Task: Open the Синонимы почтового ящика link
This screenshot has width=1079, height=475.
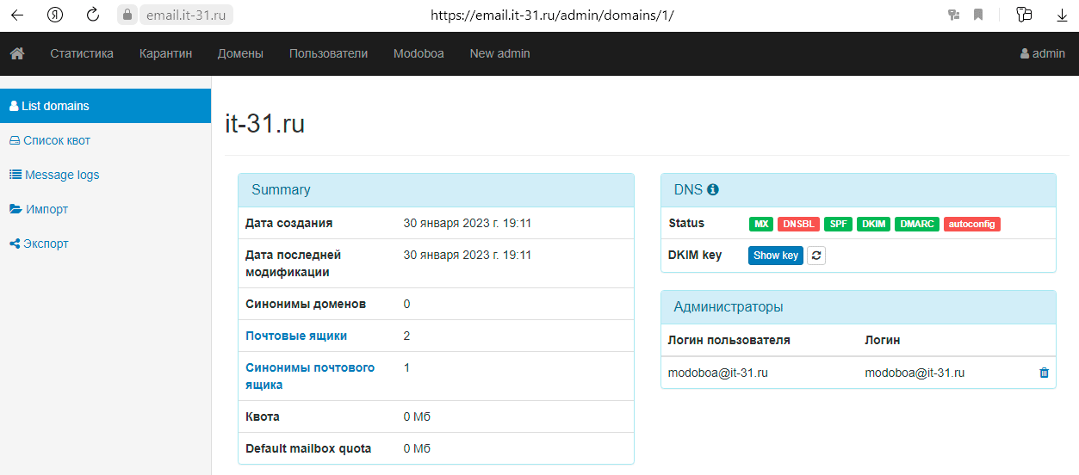Action: tap(310, 376)
